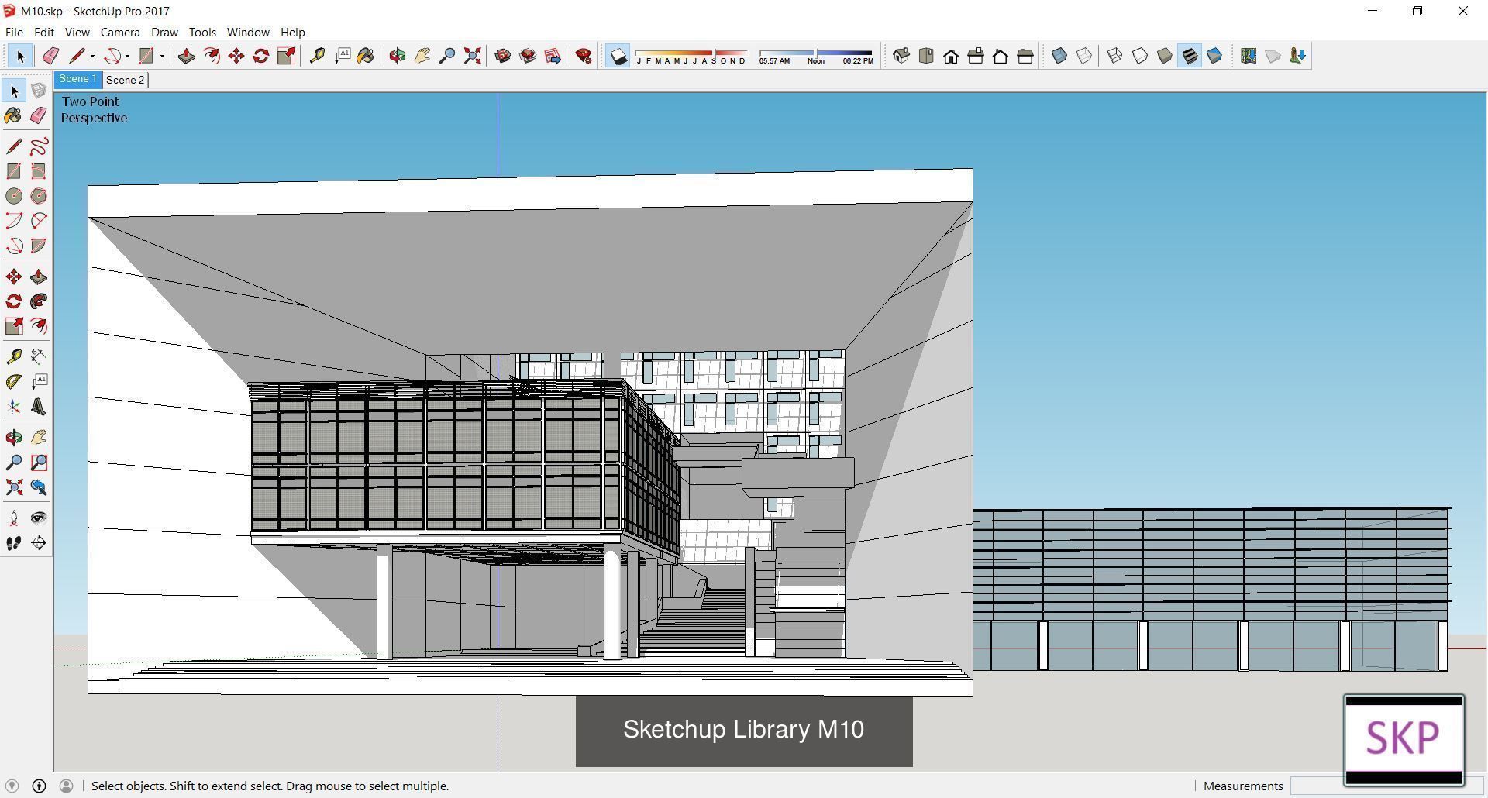The width and height of the screenshot is (1488, 798).
Task: Select the Make Component tool
Action: coord(39,91)
